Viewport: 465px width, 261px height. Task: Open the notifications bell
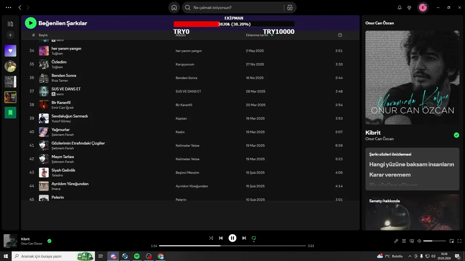[400, 7]
